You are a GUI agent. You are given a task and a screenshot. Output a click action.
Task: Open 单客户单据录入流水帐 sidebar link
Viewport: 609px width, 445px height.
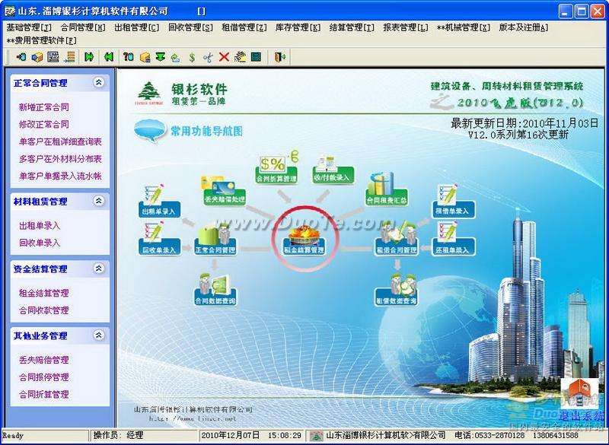point(60,176)
